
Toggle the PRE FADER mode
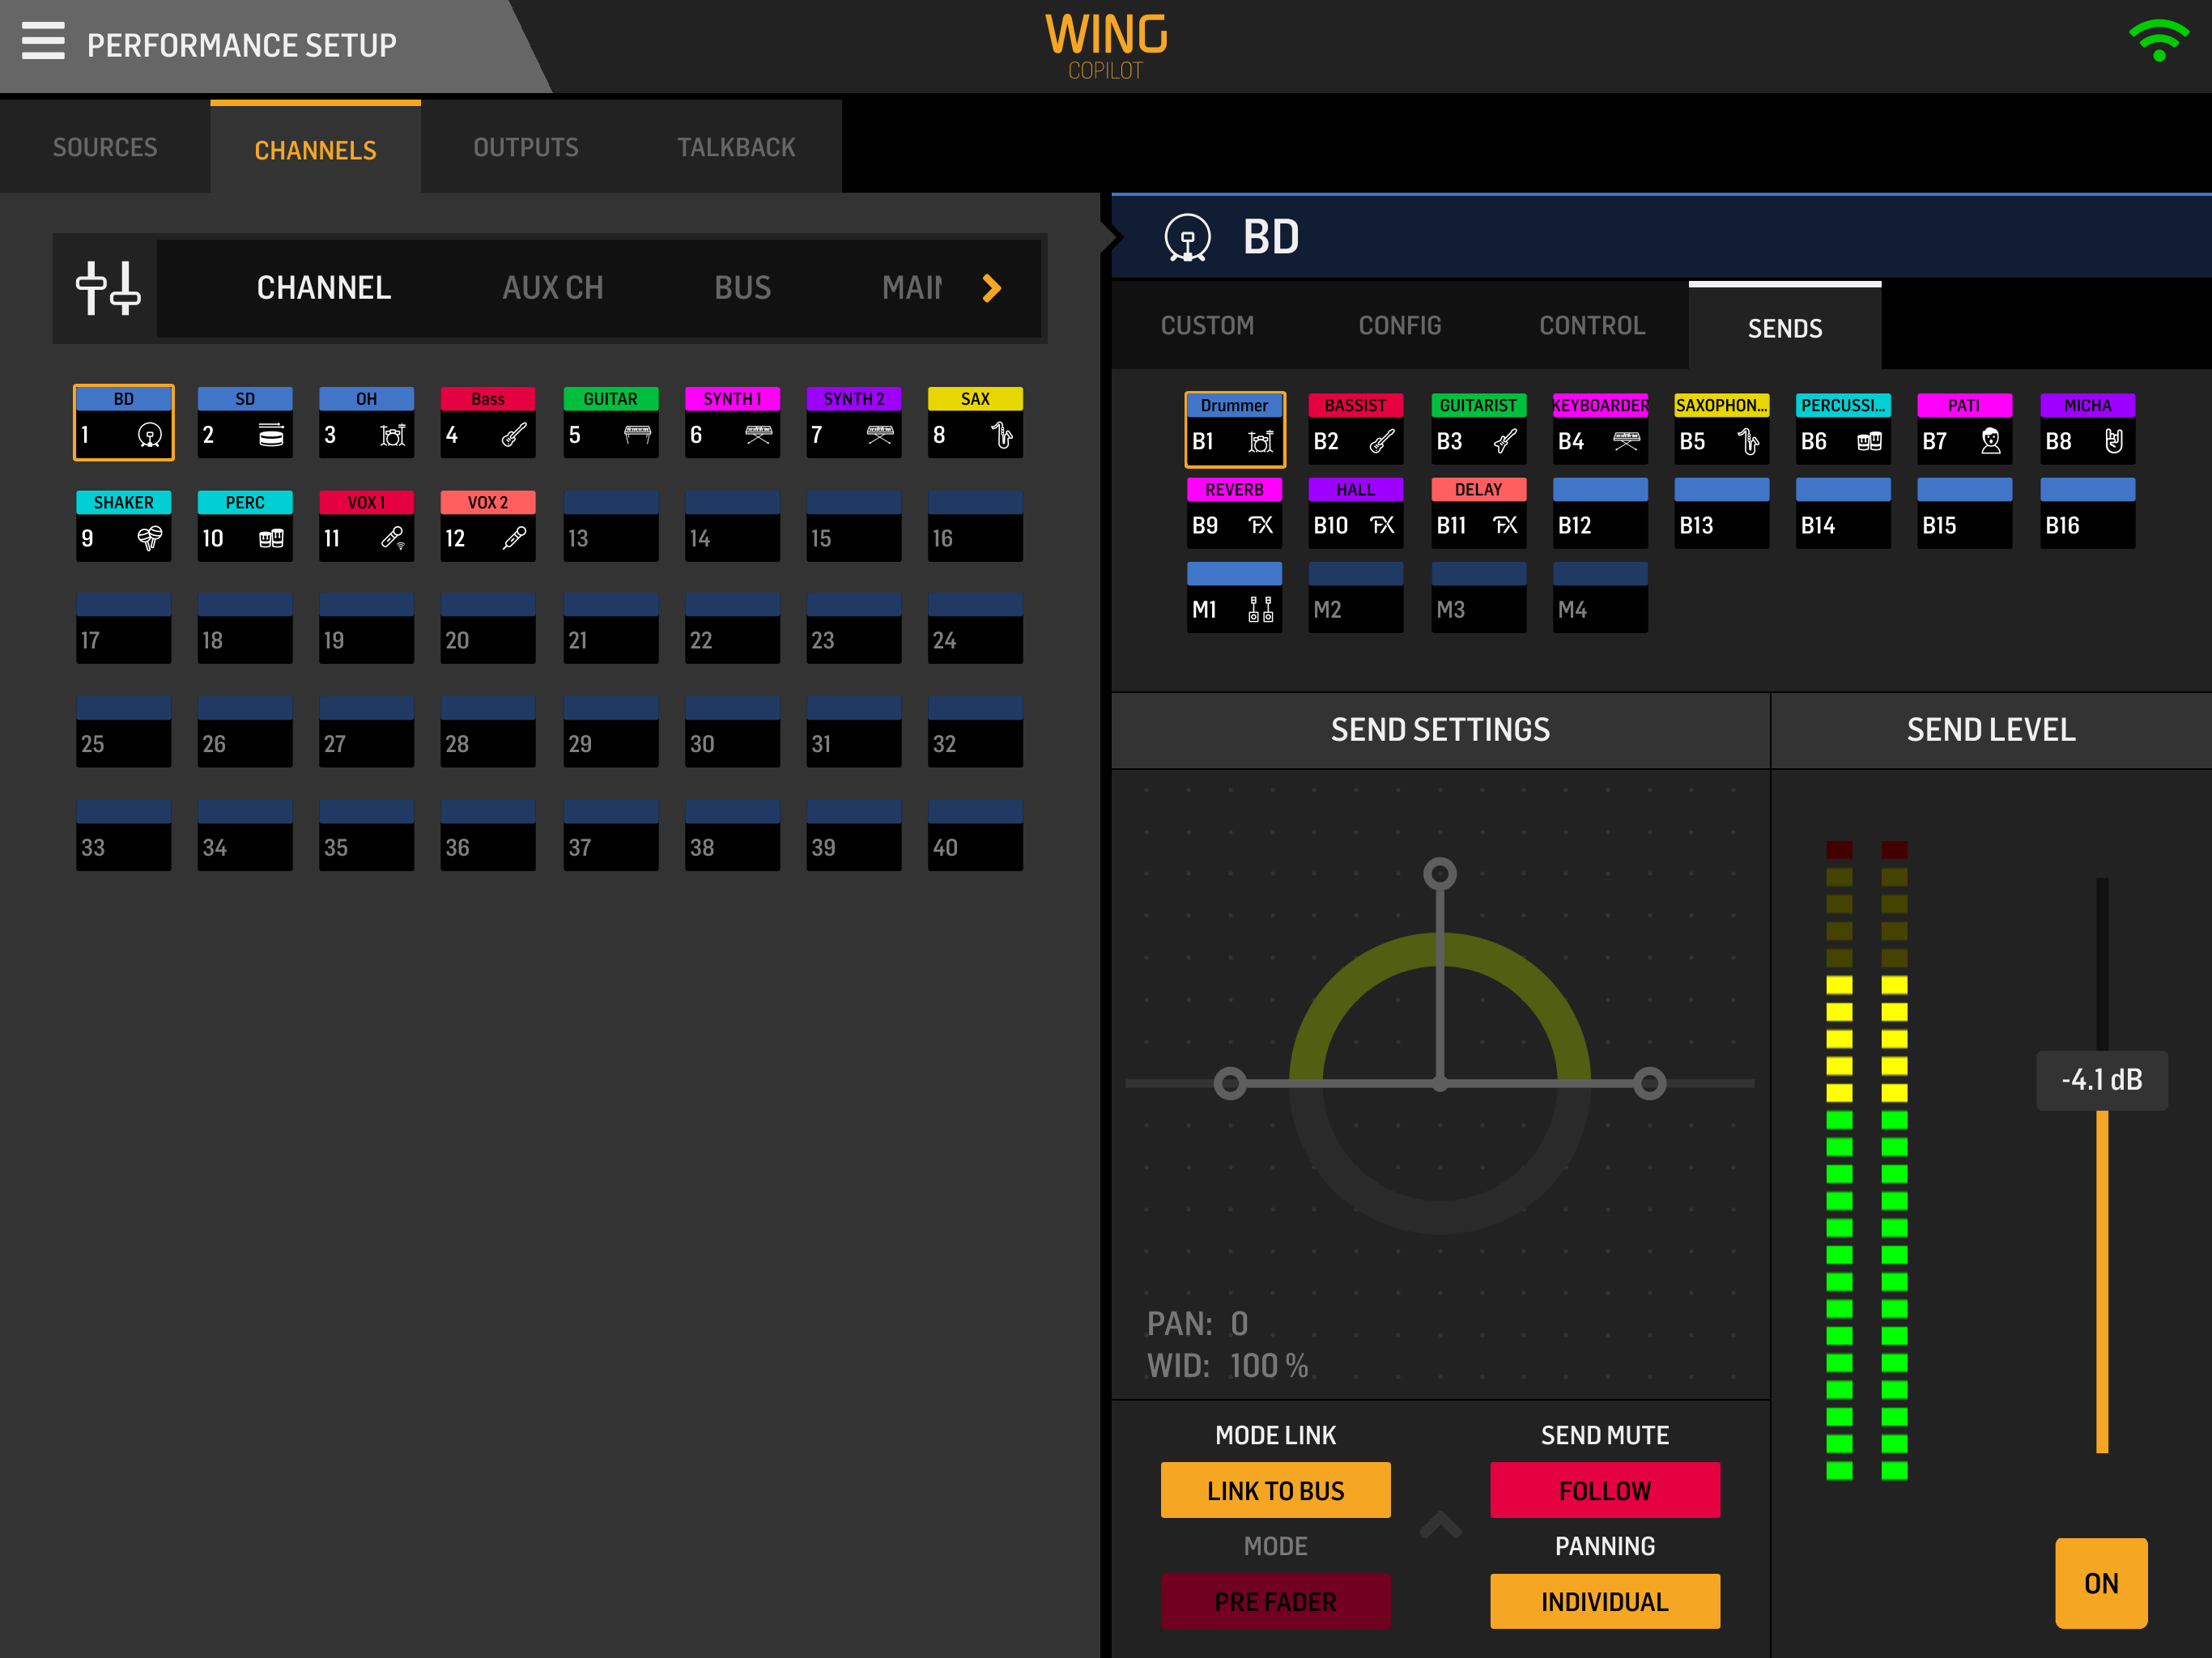pyautogui.click(x=1275, y=1601)
